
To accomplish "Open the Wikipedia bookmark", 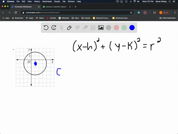I will click(64, 18).
